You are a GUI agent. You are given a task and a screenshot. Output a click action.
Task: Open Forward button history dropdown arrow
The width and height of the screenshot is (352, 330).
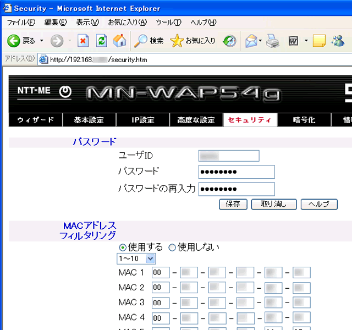click(70, 41)
